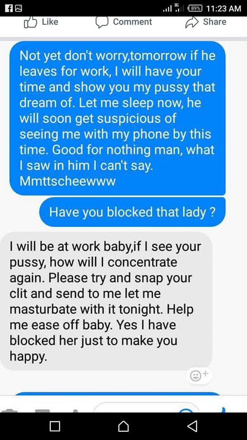Tap the curved arrow Share icon

[x=192, y=22]
